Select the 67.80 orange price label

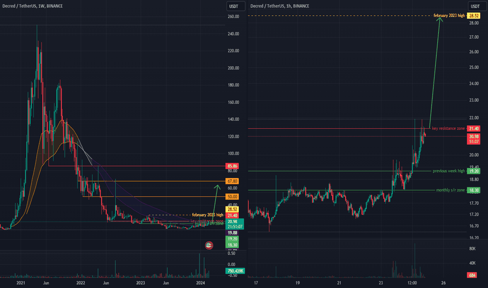tap(232, 181)
